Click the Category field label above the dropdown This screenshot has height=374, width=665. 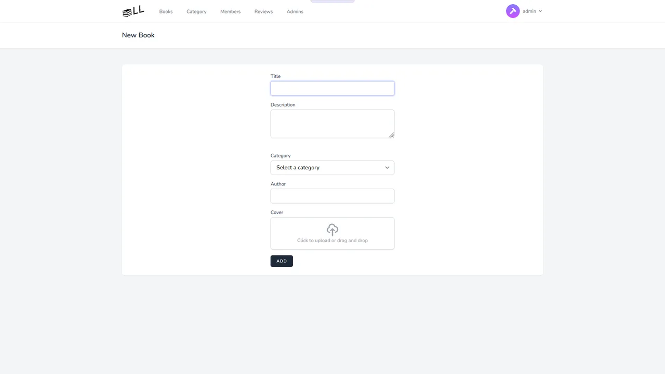pos(281,156)
